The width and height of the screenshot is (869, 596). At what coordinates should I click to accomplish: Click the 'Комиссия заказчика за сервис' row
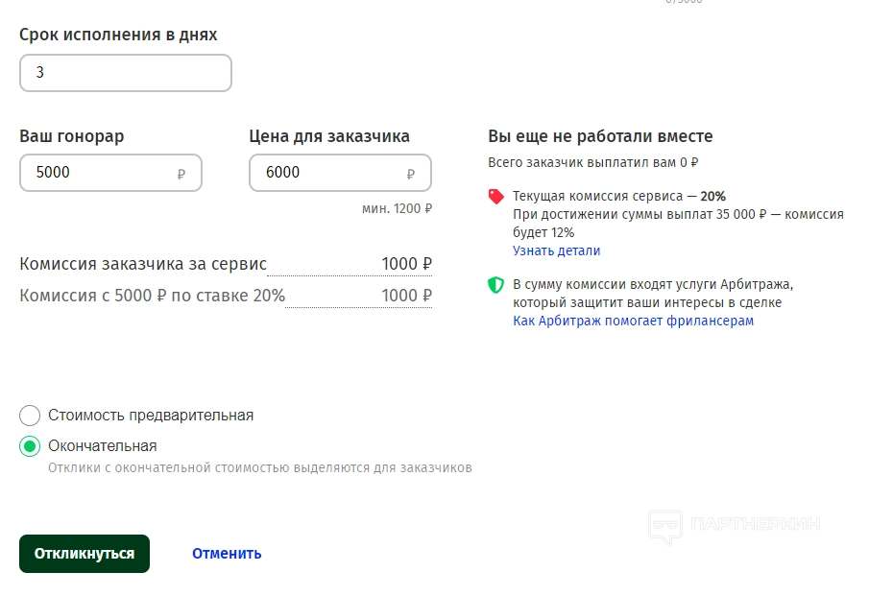tap(226, 265)
